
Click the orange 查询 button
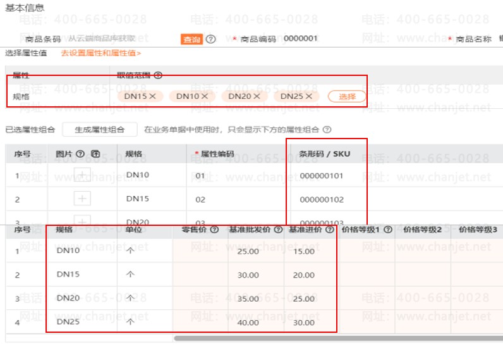(192, 39)
